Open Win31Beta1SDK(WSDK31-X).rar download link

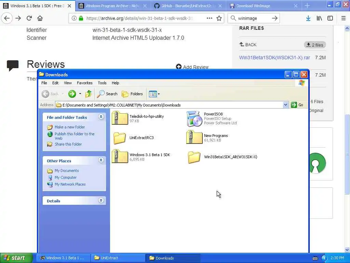274,58
